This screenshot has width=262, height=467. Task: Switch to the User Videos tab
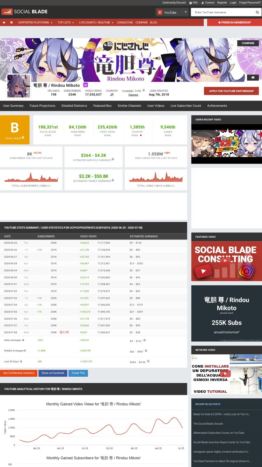(x=156, y=106)
